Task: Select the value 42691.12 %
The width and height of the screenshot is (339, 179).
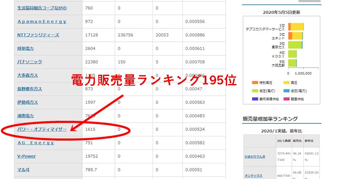Action: tap(311, 157)
